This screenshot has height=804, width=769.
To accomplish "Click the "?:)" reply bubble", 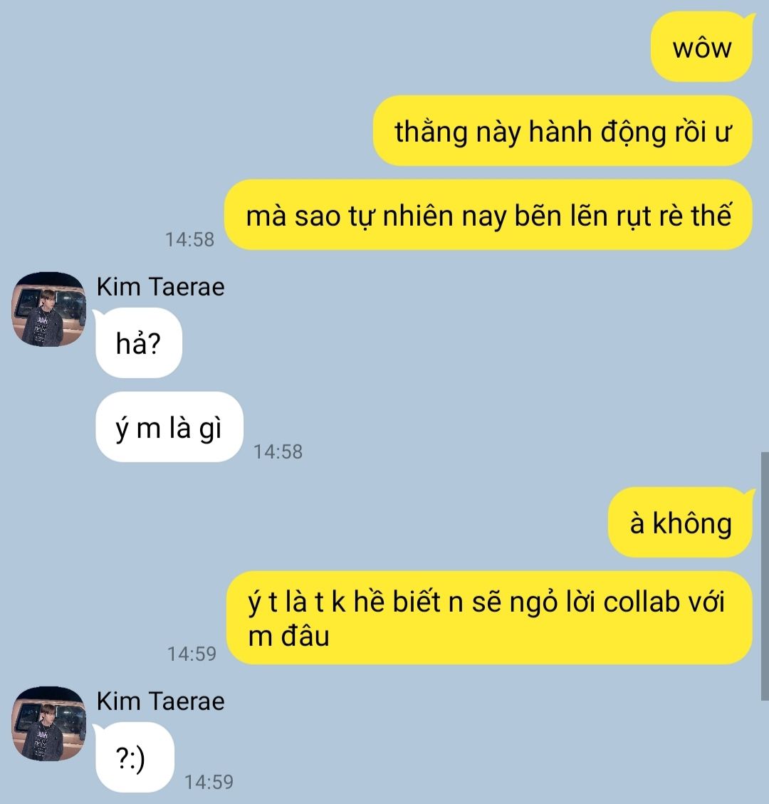I will [x=135, y=757].
